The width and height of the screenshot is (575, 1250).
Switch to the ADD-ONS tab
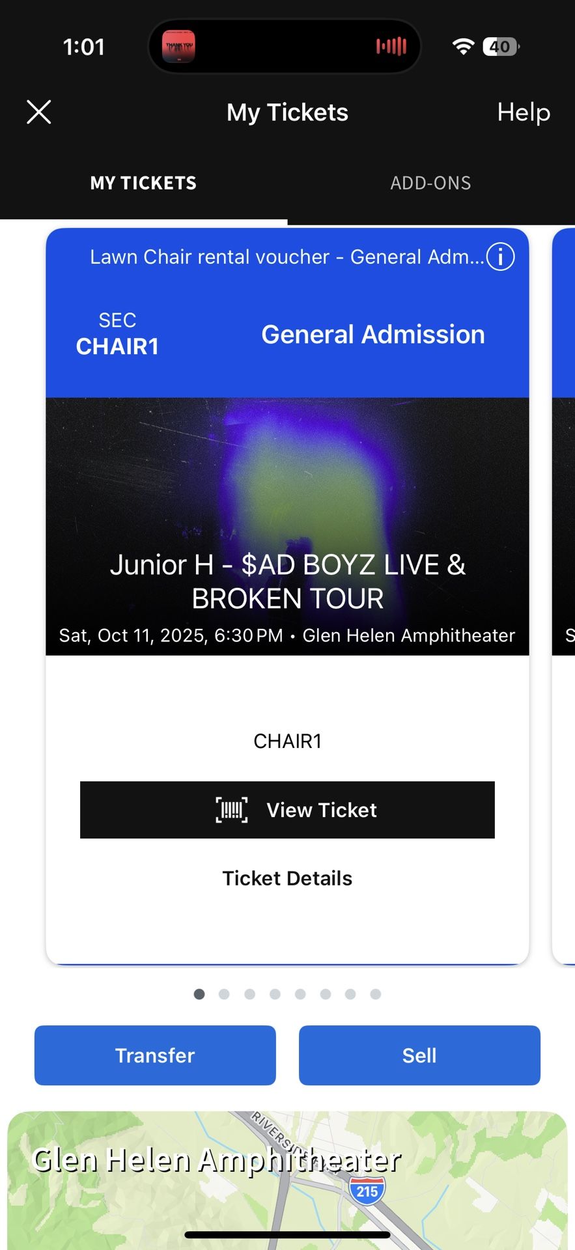[x=430, y=183]
